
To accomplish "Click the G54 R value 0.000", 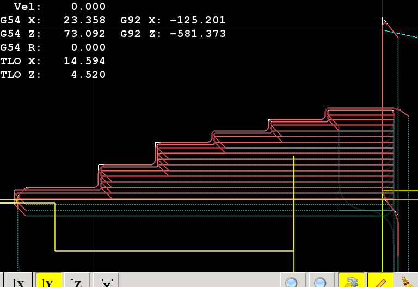I will pyautogui.click(x=88, y=47).
